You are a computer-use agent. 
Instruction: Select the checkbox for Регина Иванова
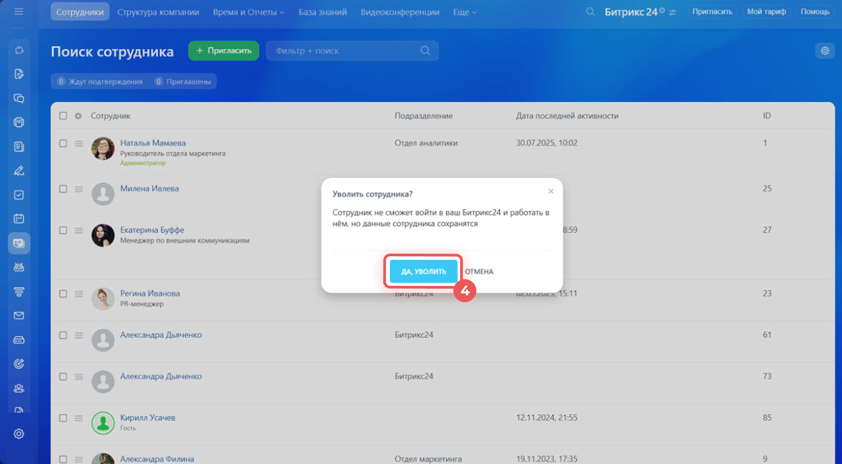coord(63,293)
